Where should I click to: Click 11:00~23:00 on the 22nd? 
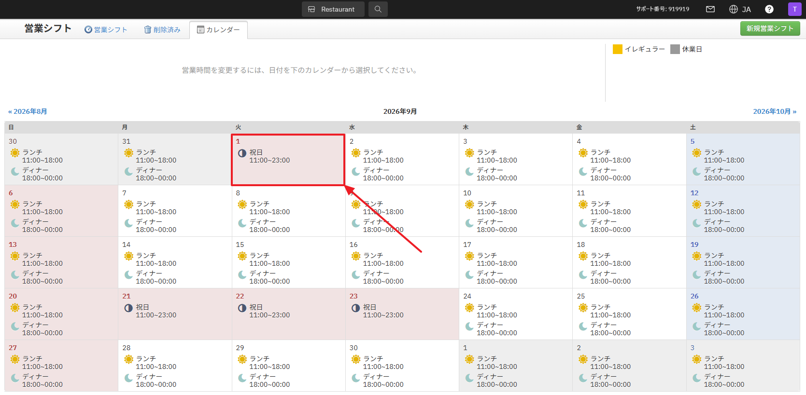[269, 315]
